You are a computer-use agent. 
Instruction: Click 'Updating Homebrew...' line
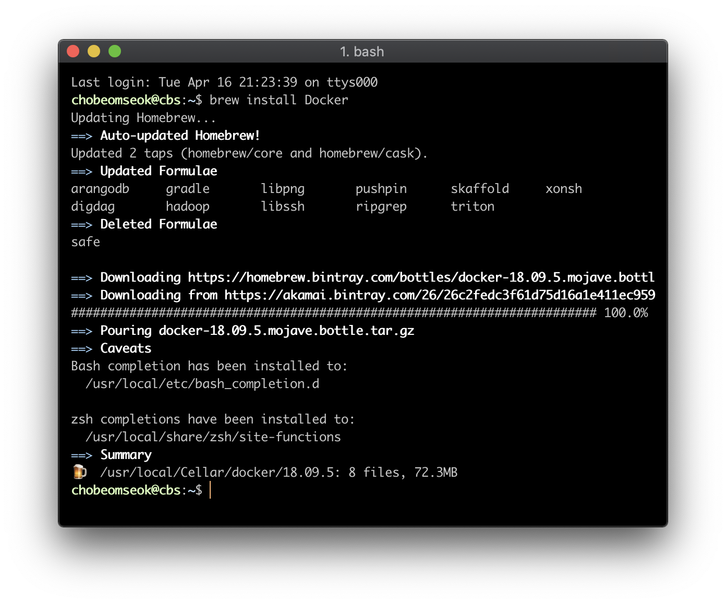pyautogui.click(x=143, y=118)
